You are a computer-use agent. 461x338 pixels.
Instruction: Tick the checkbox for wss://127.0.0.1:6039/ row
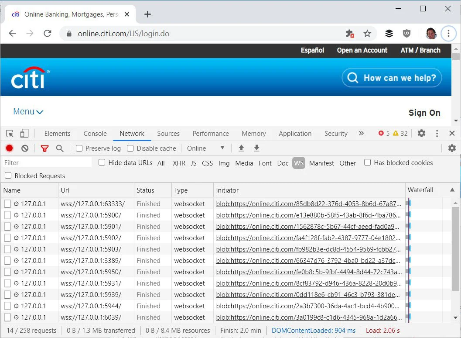click(7, 317)
